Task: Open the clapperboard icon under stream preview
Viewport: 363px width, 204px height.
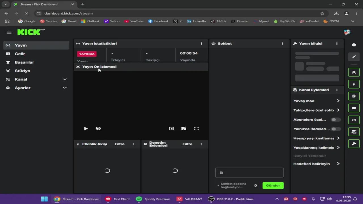Action: point(183,128)
